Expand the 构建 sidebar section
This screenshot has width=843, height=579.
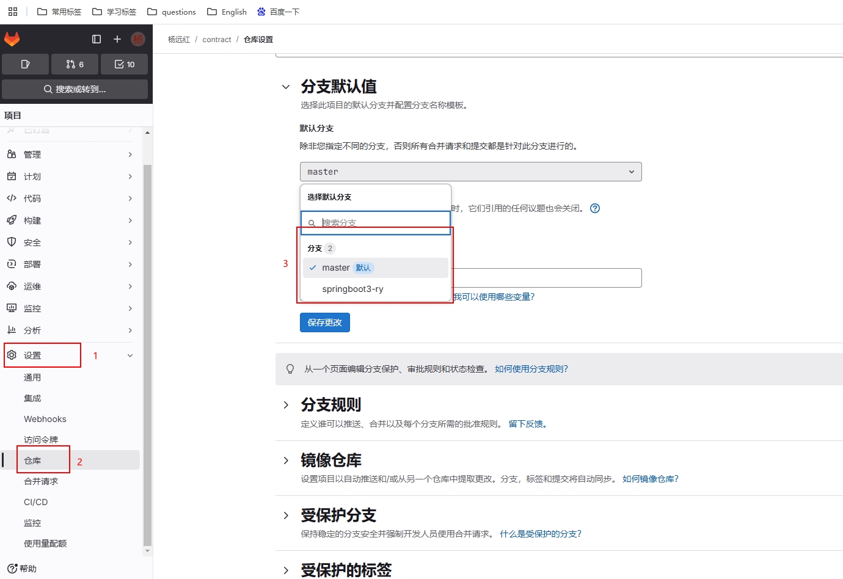tap(70, 220)
